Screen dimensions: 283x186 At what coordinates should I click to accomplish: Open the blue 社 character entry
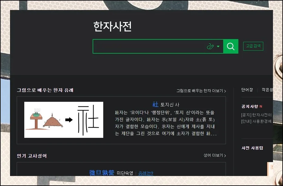pos(155,105)
